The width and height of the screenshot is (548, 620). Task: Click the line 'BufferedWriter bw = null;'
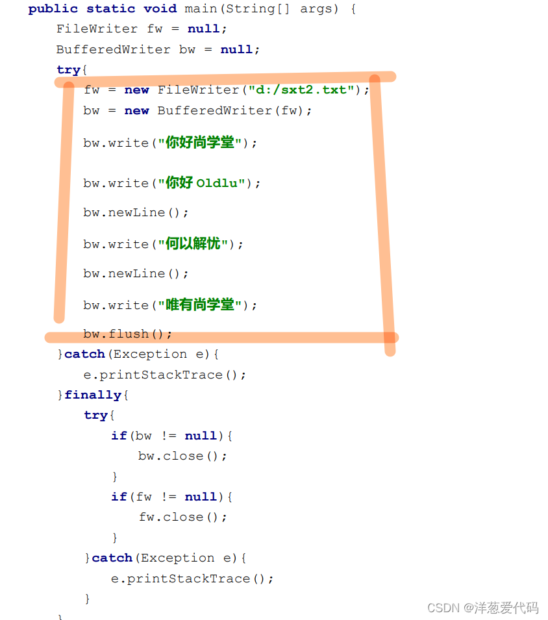158,49
